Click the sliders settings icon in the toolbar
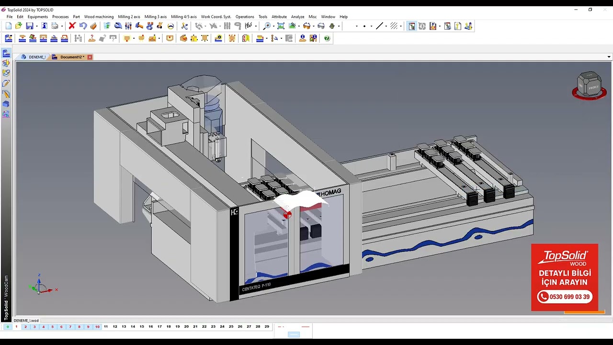This screenshot has height=345, width=613. click(128, 26)
